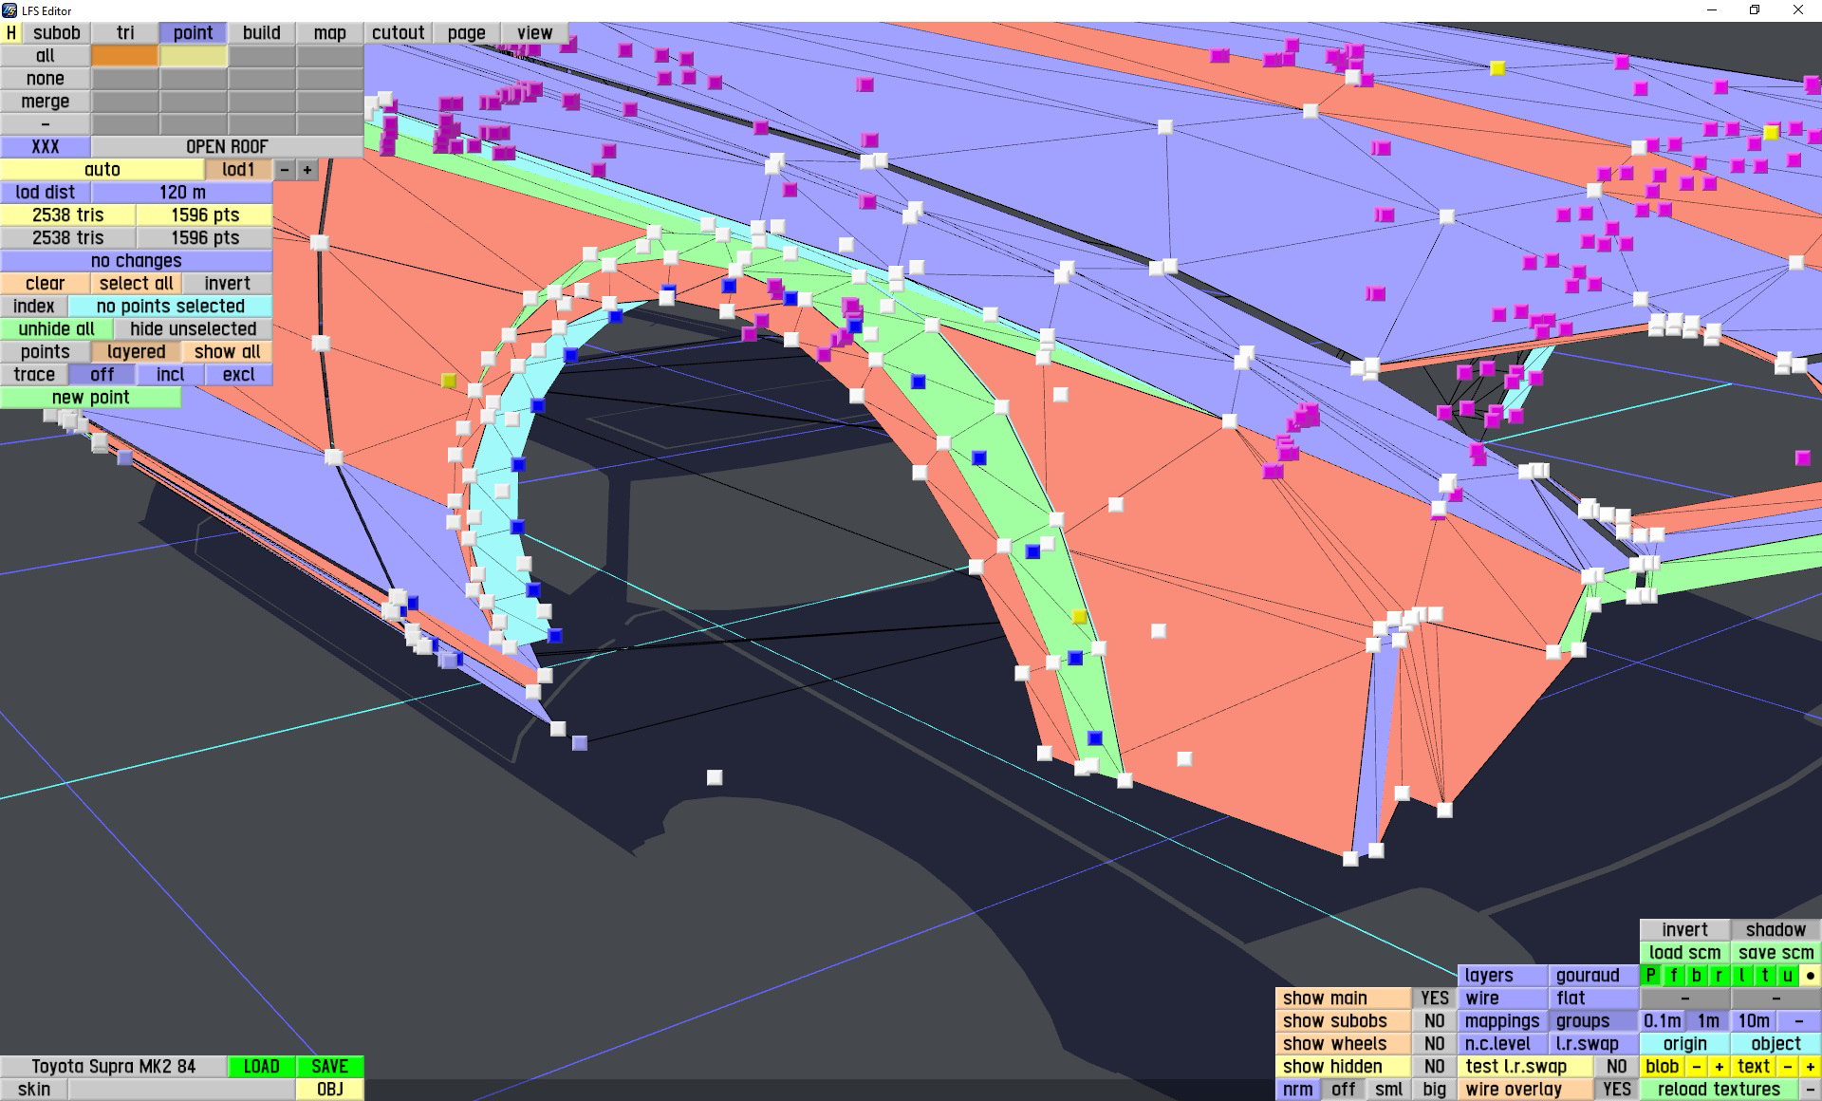The height and width of the screenshot is (1101, 1822).
Task: Click the yellow H hide-interface button
Action: [11, 32]
